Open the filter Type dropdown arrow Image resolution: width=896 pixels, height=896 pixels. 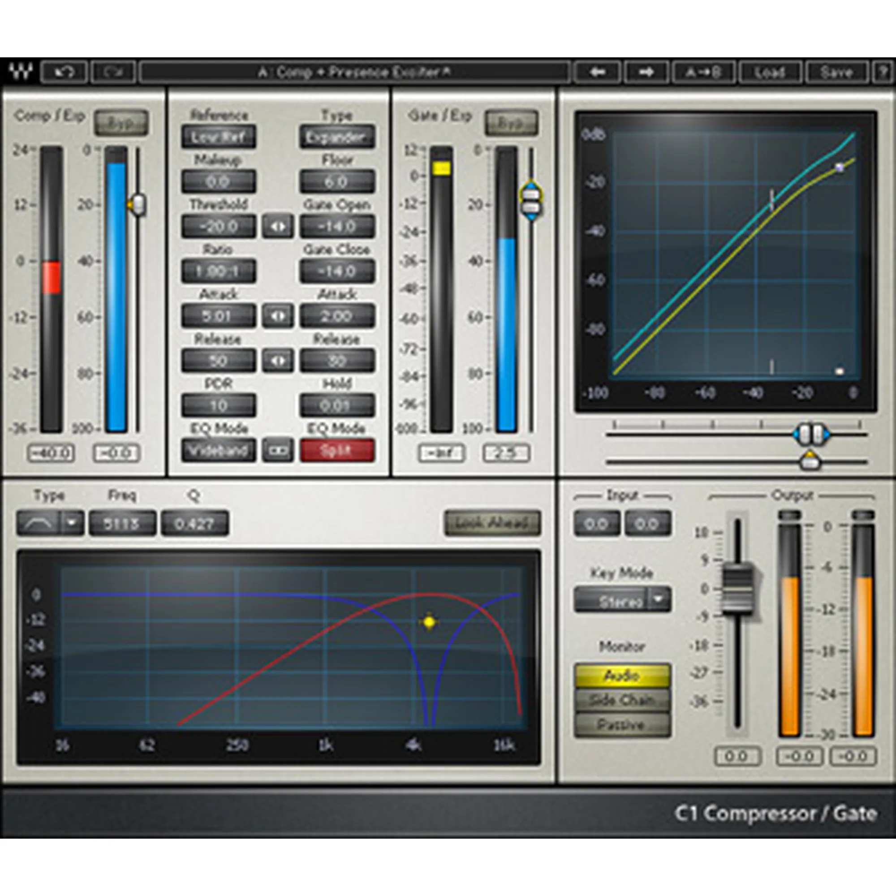[x=72, y=523]
